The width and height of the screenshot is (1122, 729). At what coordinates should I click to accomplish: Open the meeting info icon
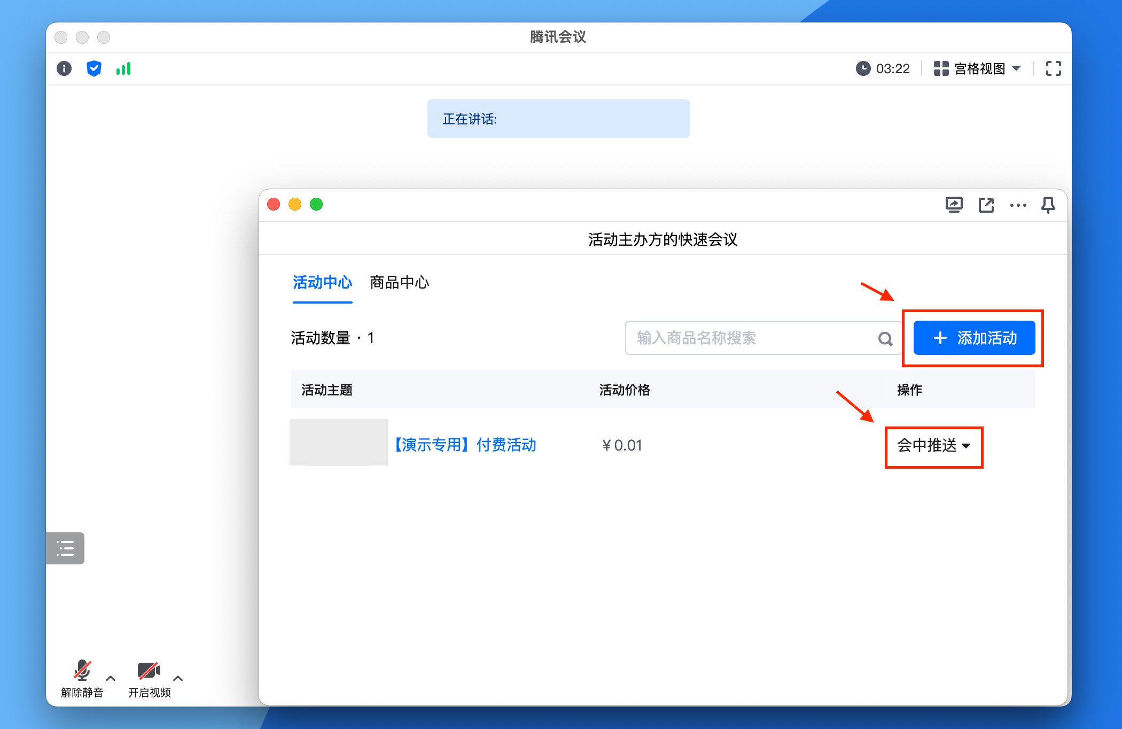pos(64,68)
